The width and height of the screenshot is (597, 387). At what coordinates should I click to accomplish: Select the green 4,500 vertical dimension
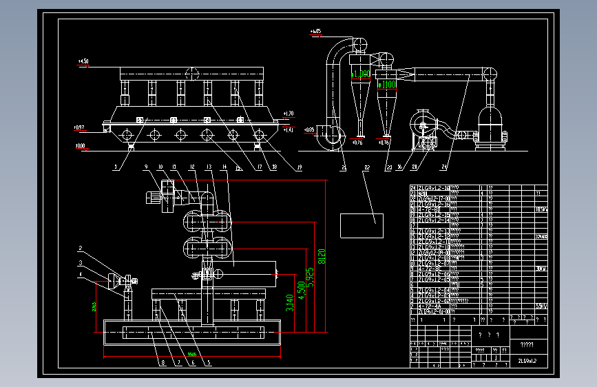pos(302,291)
